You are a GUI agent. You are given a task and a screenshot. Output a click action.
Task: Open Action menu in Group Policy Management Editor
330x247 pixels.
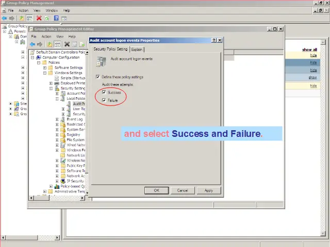click(46, 37)
